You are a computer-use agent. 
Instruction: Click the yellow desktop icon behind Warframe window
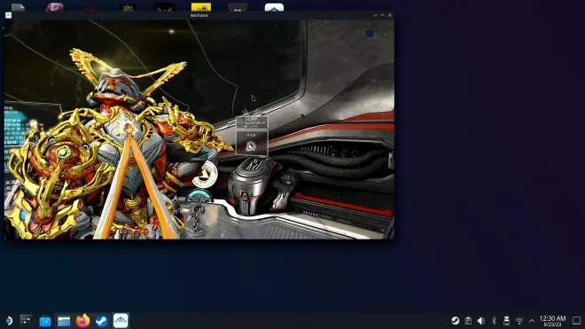(x=201, y=7)
